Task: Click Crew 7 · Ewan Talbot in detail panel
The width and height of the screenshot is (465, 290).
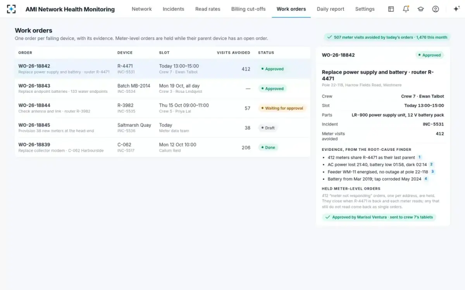Action: (422, 96)
